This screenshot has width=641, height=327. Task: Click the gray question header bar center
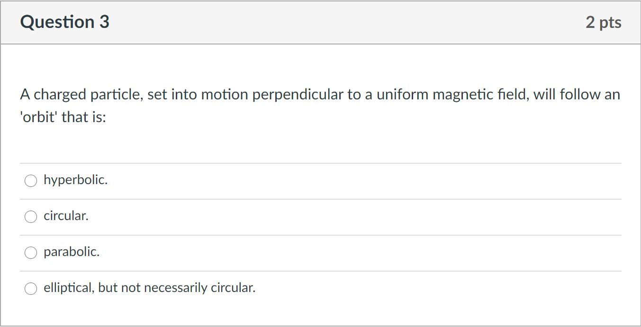(x=321, y=23)
